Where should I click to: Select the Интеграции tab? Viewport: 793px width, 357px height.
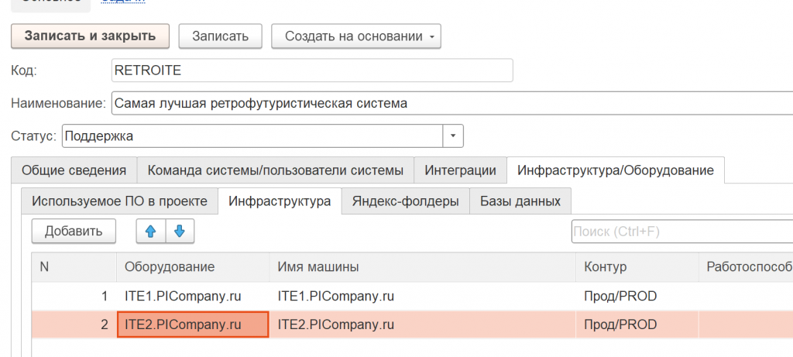tap(460, 170)
